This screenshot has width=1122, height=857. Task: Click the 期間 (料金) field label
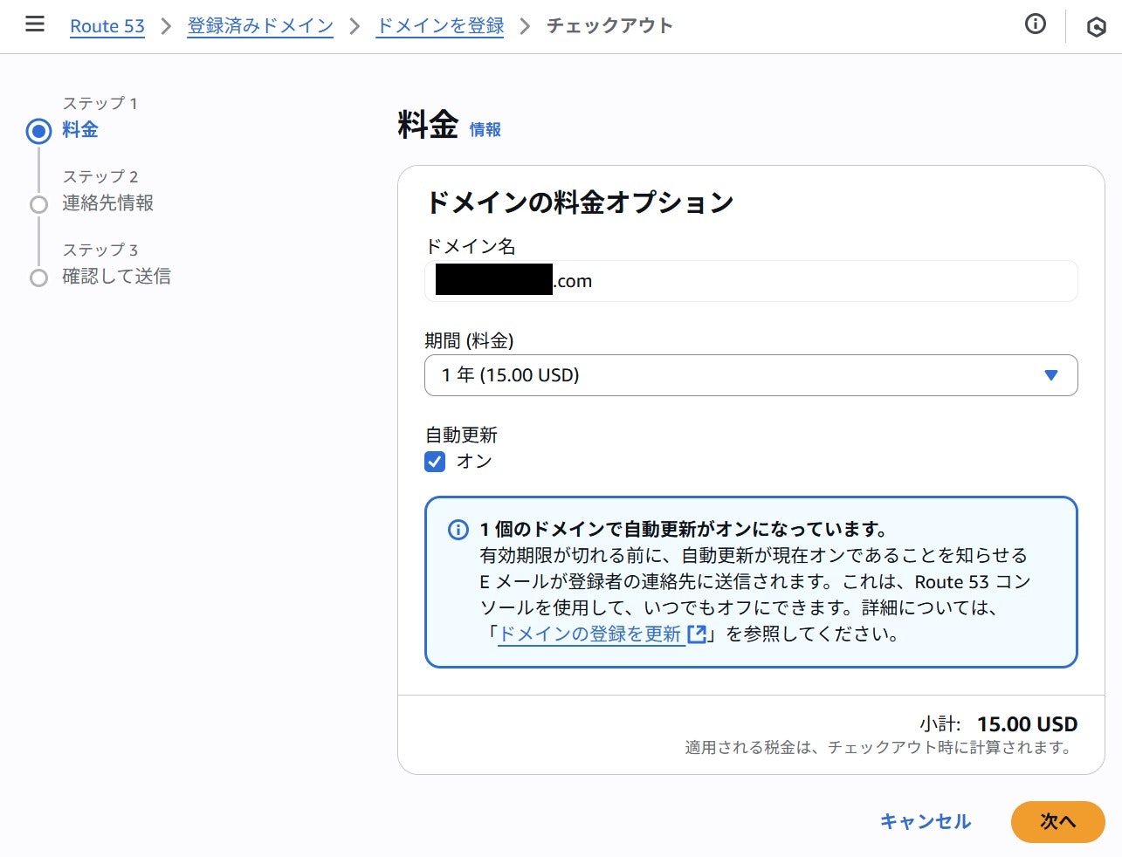(x=469, y=341)
